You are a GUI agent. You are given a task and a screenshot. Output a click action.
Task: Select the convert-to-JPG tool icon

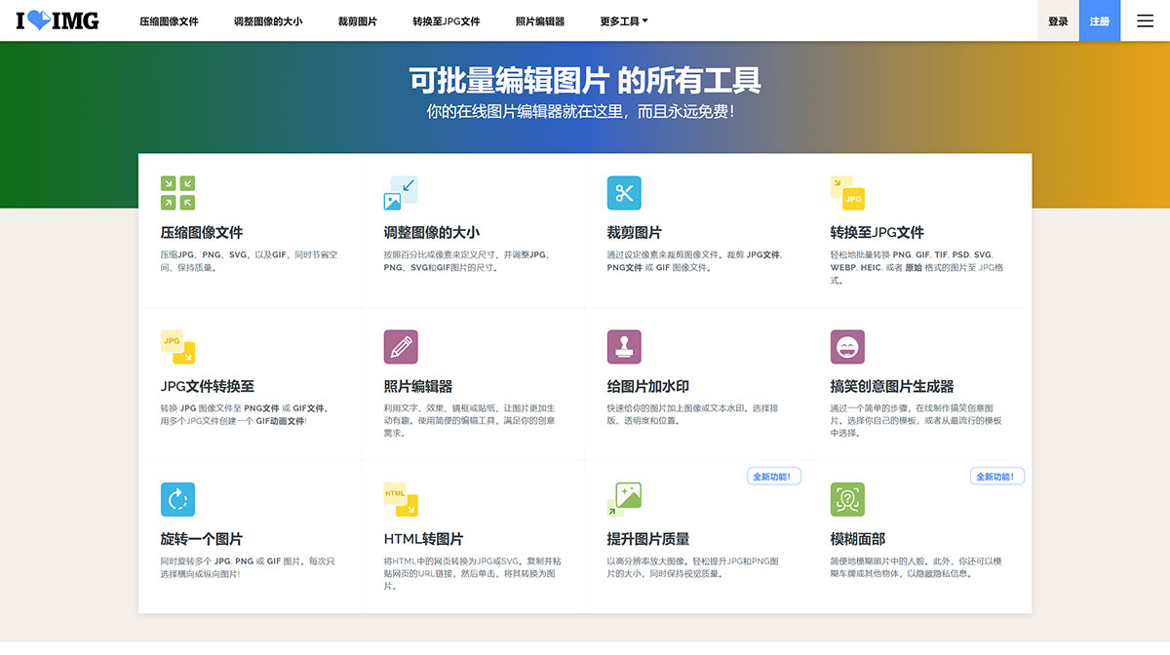[847, 192]
